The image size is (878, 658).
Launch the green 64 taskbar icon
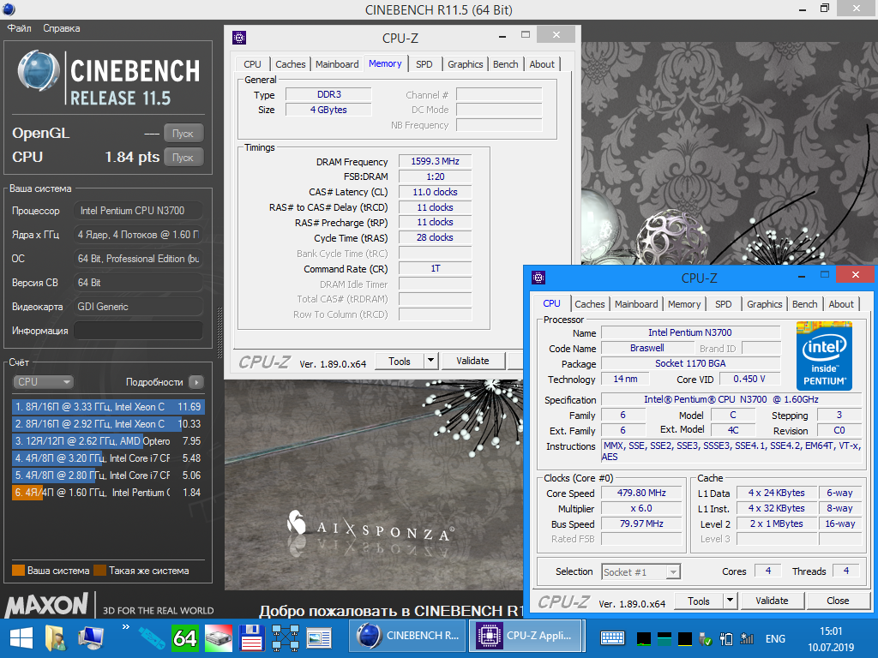[185, 637]
